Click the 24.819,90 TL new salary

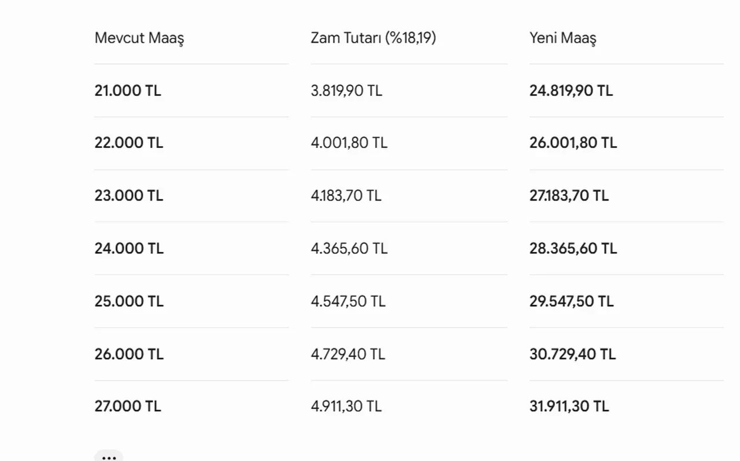pos(571,91)
